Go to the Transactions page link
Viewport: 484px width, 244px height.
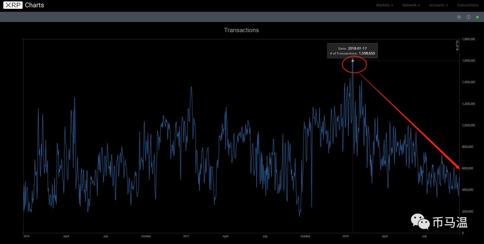click(467, 5)
